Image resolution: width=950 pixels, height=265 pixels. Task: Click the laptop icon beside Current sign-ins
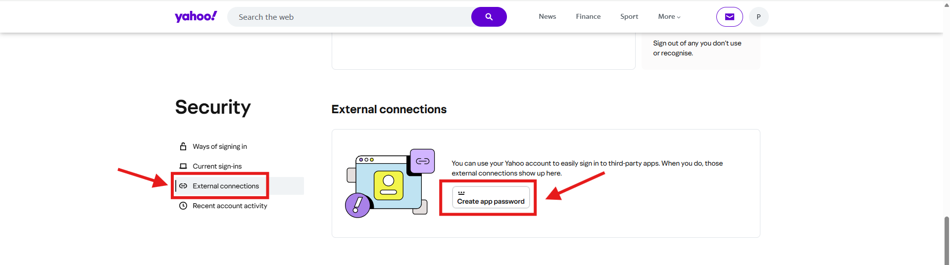pyautogui.click(x=183, y=166)
